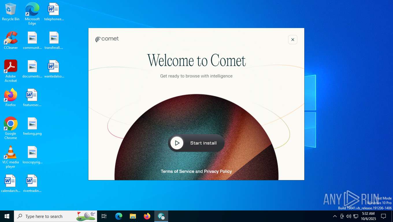Viewport: 393px width, 222px height.
Task: Close the Comet installer window
Action: pos(293,40)
